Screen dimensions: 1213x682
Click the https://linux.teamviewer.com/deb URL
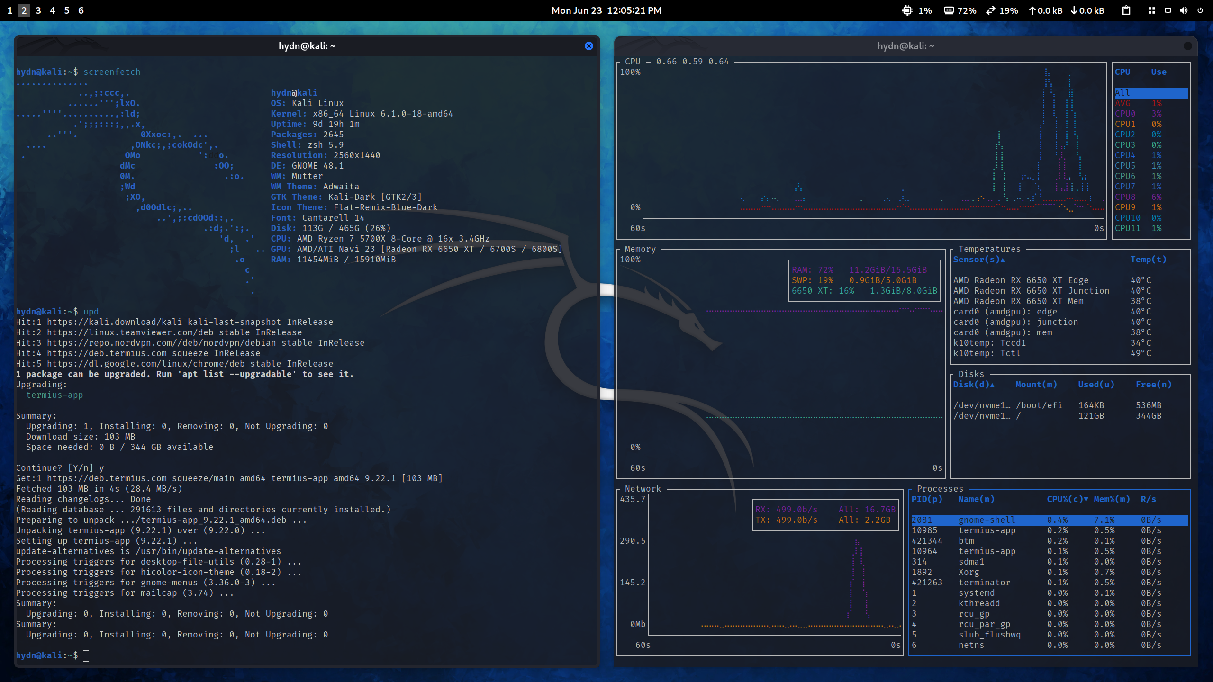[x=130, y=332]
